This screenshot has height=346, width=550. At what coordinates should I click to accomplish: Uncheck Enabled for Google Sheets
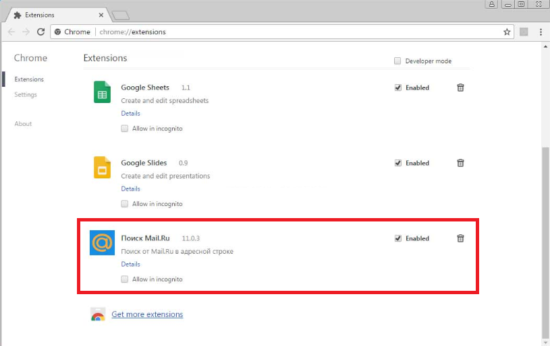point(397,88)
